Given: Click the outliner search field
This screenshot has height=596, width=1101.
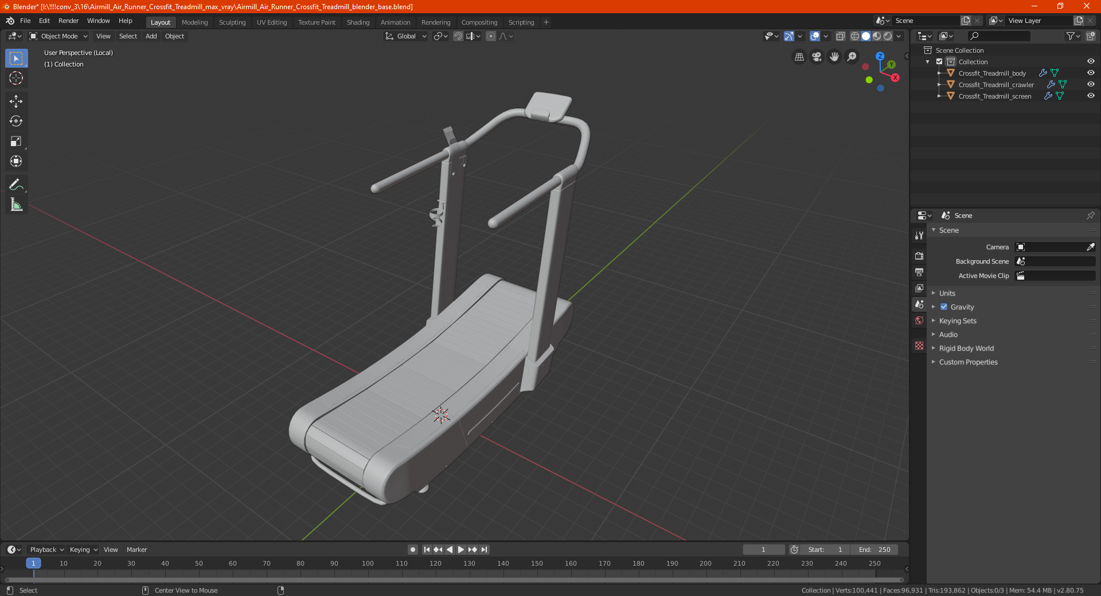Looking at the screenshot, I should point(998,36).
